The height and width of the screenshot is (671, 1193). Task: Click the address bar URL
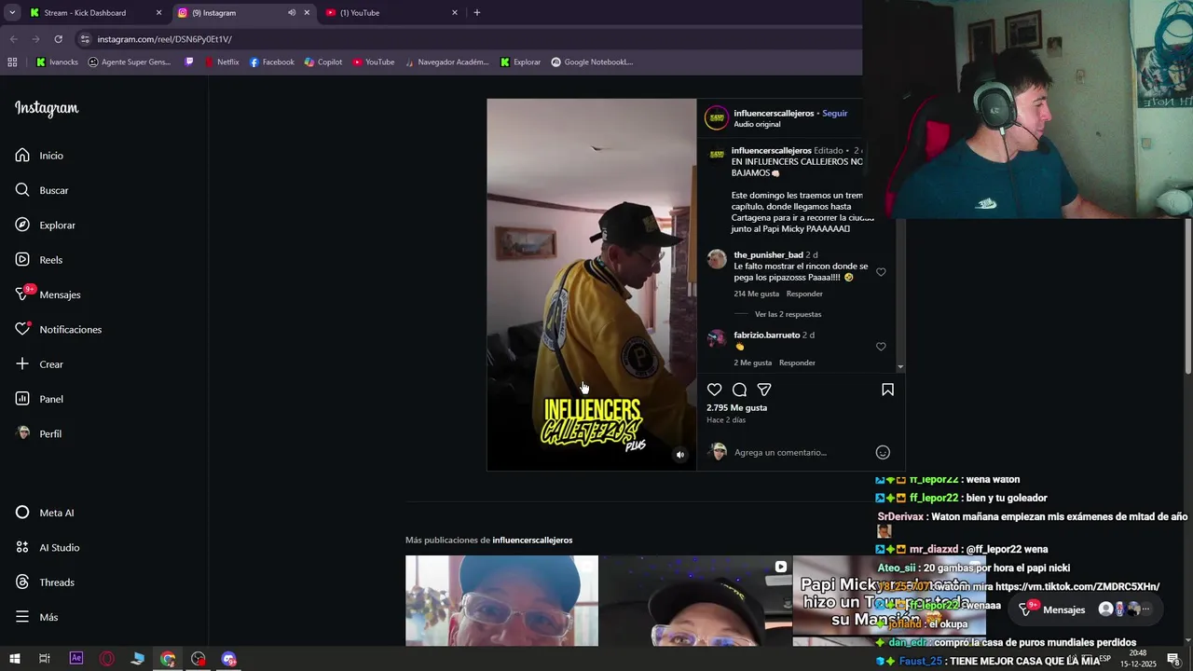pyautogui.click(x=165, y=39)
